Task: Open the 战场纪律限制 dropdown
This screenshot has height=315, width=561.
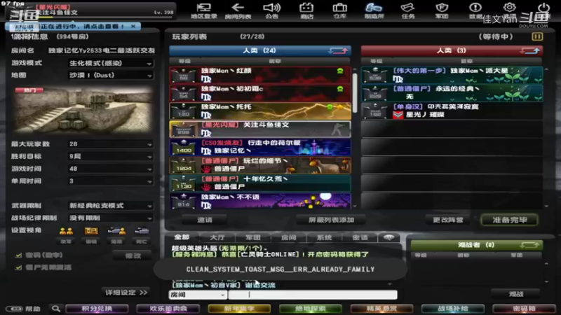Action: (111, 218)
